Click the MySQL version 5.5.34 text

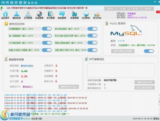tap(121, 41)
